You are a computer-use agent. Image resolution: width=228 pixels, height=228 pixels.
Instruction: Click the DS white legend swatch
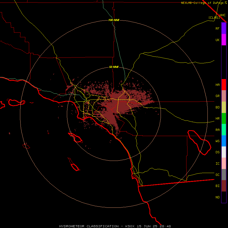click(224, 152)
